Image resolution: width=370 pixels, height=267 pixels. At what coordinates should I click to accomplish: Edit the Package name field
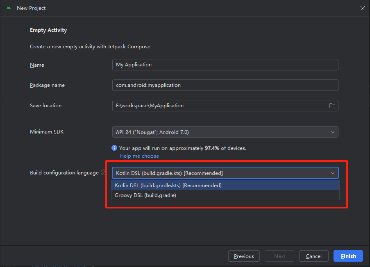pyautogui.click(x=225, y=85)
